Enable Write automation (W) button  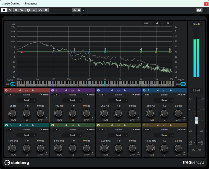[x=22, y=10]
